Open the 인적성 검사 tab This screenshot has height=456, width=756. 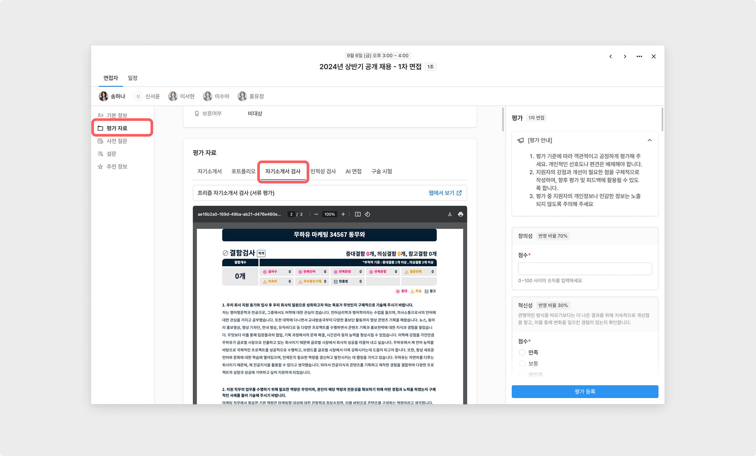323,171
